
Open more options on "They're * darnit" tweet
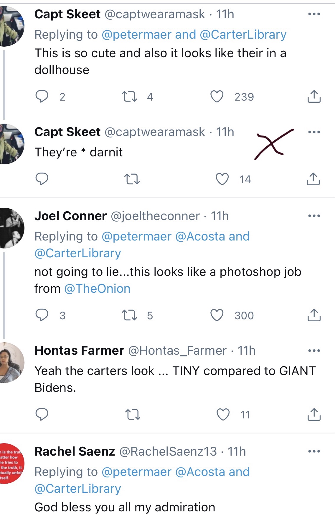(x=314, y=132)
